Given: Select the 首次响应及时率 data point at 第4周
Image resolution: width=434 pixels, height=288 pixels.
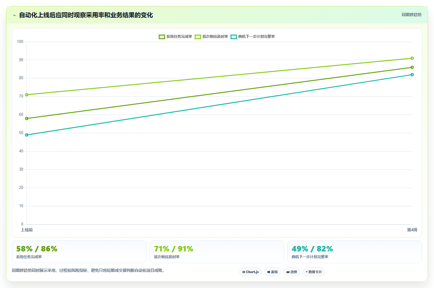Looking at the screenshot, I should pyautogui.click(x=412, y=58).
